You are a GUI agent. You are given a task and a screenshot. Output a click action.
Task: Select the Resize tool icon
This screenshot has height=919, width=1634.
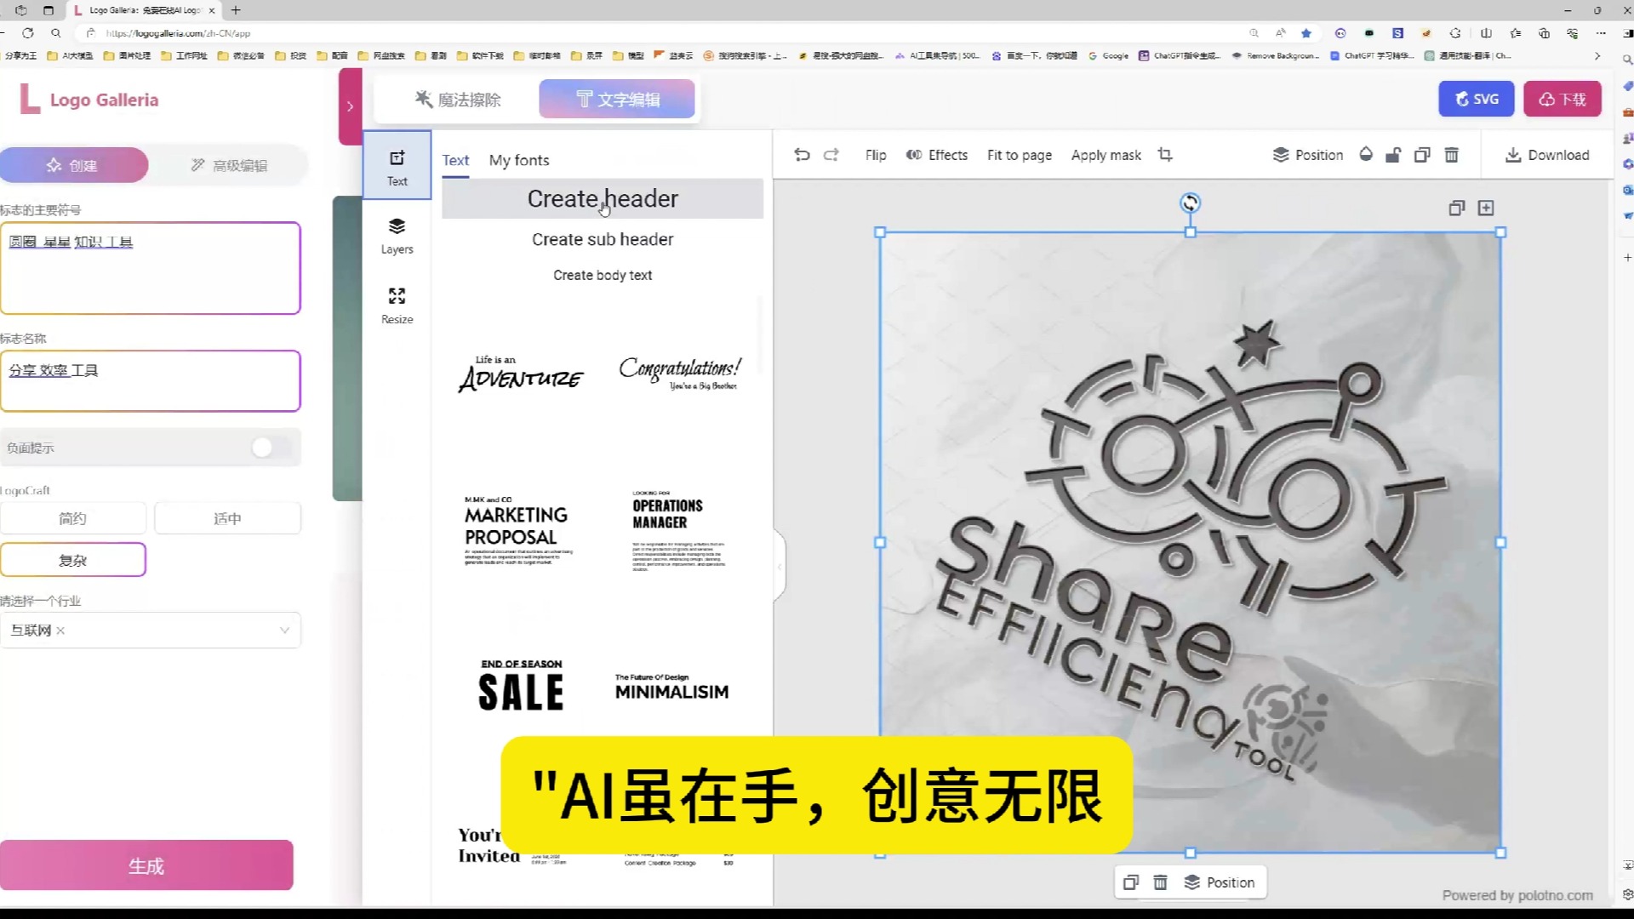[x=397, y=296]
